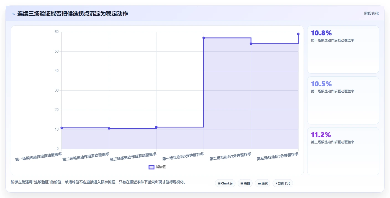Click the y-axis value 30

[x=57, y=90]
